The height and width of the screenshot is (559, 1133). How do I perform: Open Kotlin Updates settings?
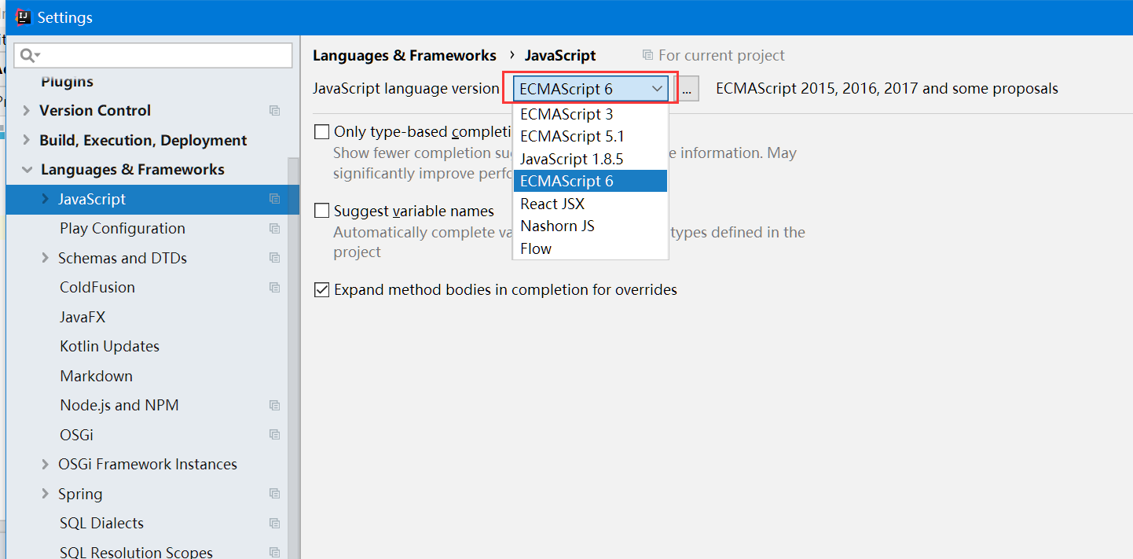(109, 347)
